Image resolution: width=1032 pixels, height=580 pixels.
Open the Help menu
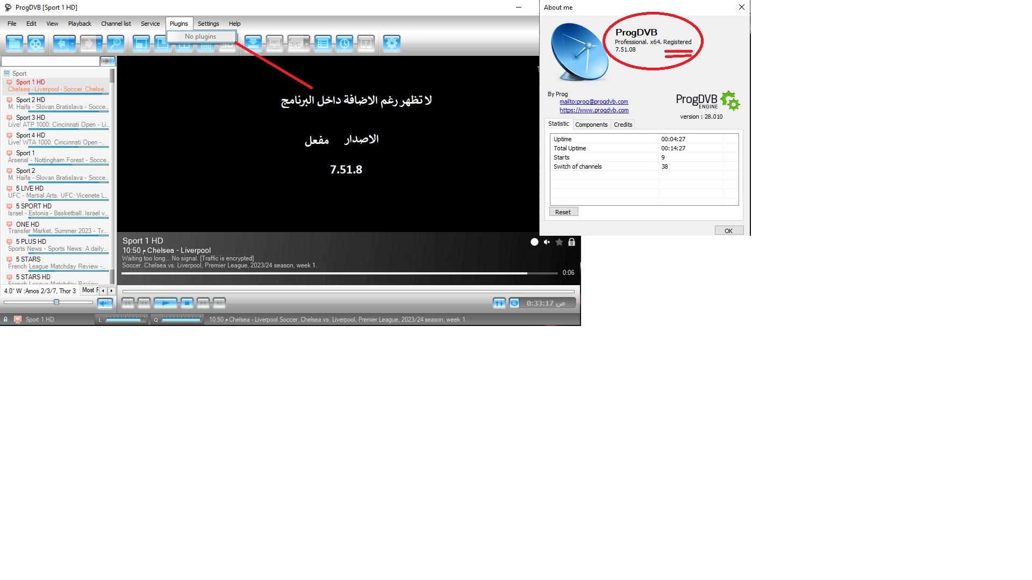point(234,24)
